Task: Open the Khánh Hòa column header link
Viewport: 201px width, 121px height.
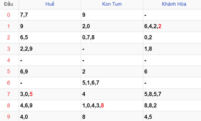Action: [x=174, y=4]
